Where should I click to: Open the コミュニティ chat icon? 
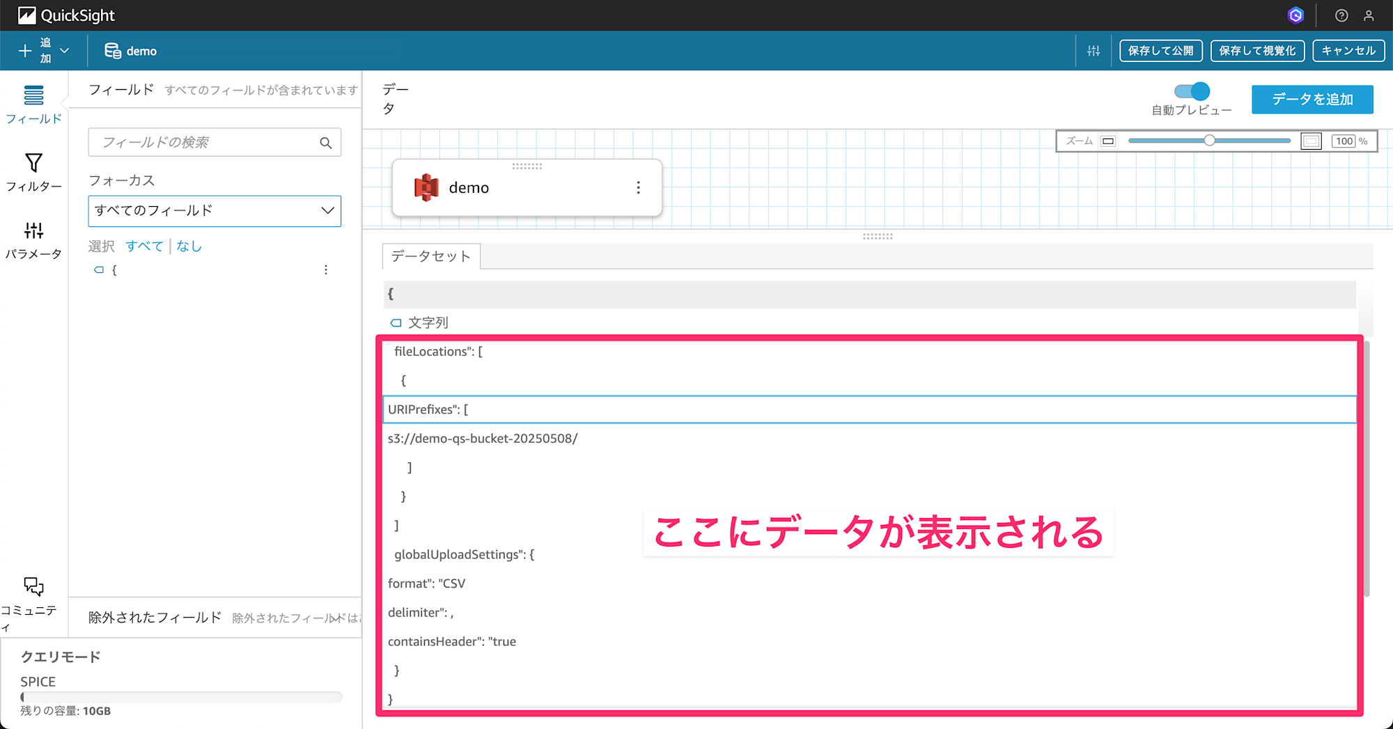pos(33,587)
